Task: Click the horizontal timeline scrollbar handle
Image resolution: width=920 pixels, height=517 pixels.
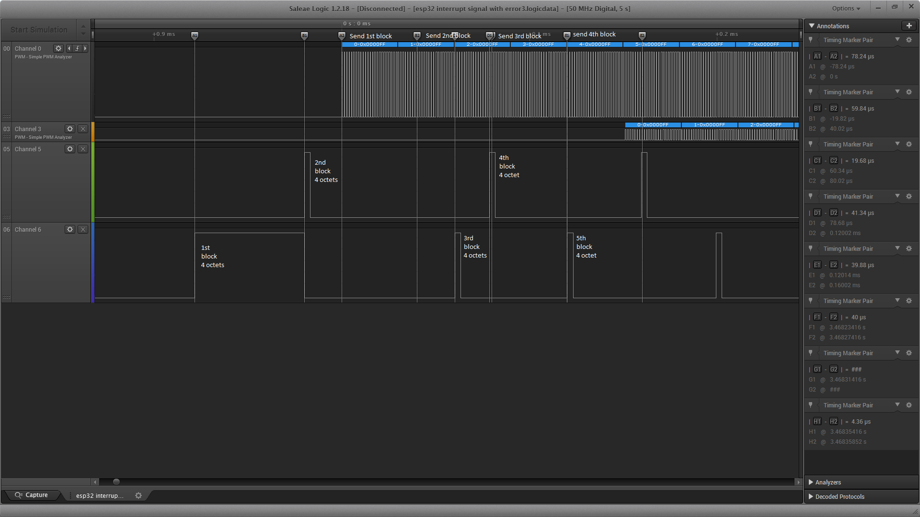Action: [116, 482]
